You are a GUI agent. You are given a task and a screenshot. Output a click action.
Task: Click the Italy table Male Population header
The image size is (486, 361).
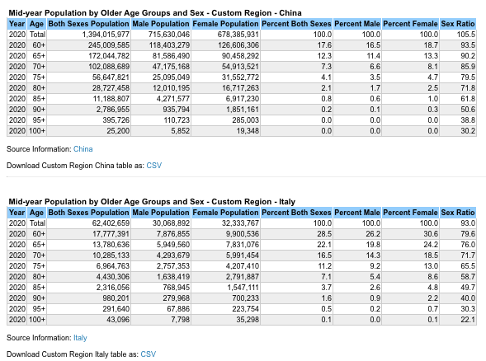pos(161,213)
